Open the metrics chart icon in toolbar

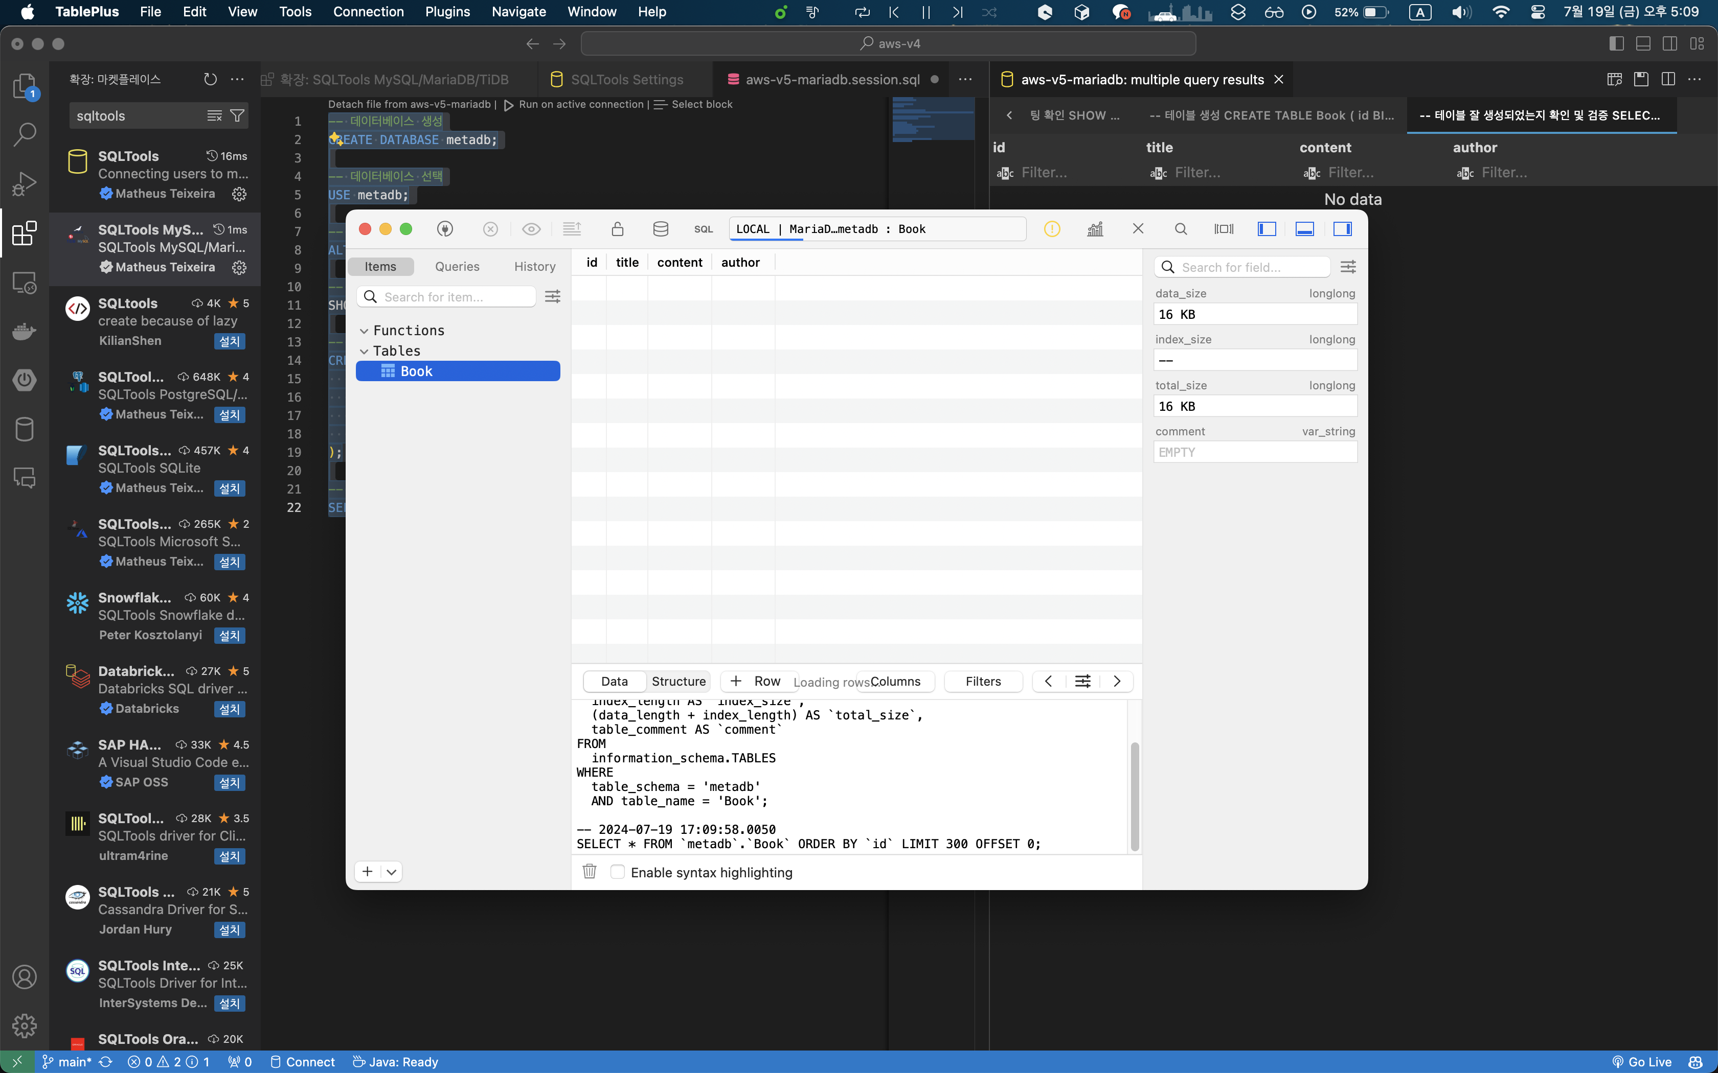tap(1095, 228)
